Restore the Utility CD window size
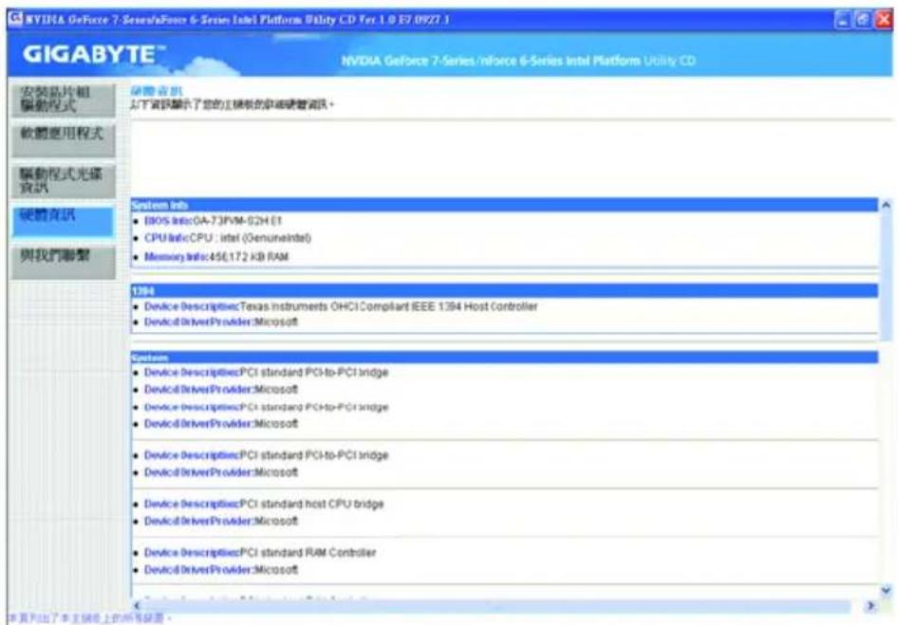898x625 pixels. click(x=862, y=20)
